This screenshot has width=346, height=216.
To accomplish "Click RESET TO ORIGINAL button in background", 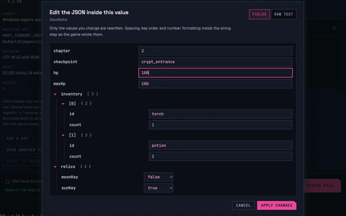I will [22, 161].
